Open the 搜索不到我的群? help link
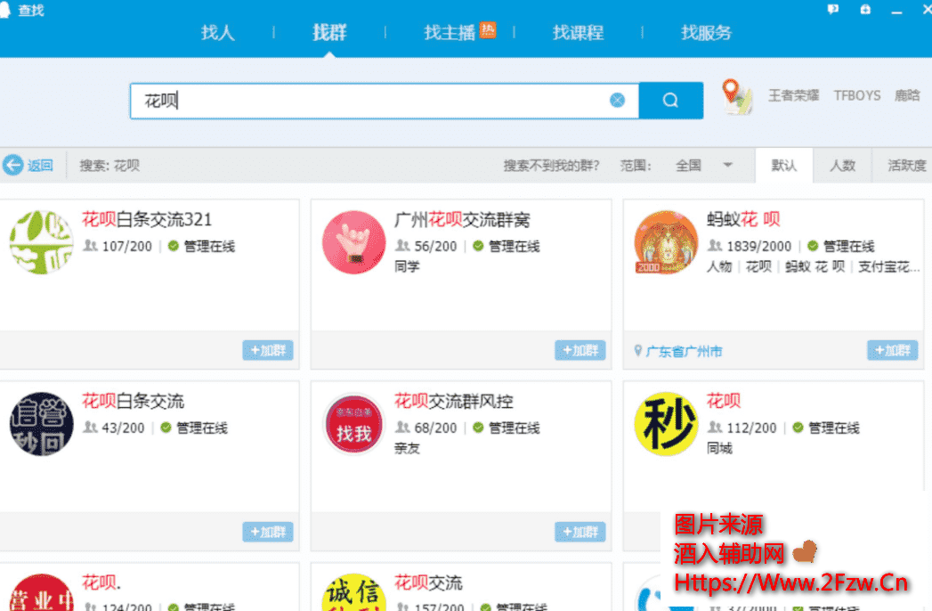The height and width of the screenshot is (611, 932). tap(551, 166)
